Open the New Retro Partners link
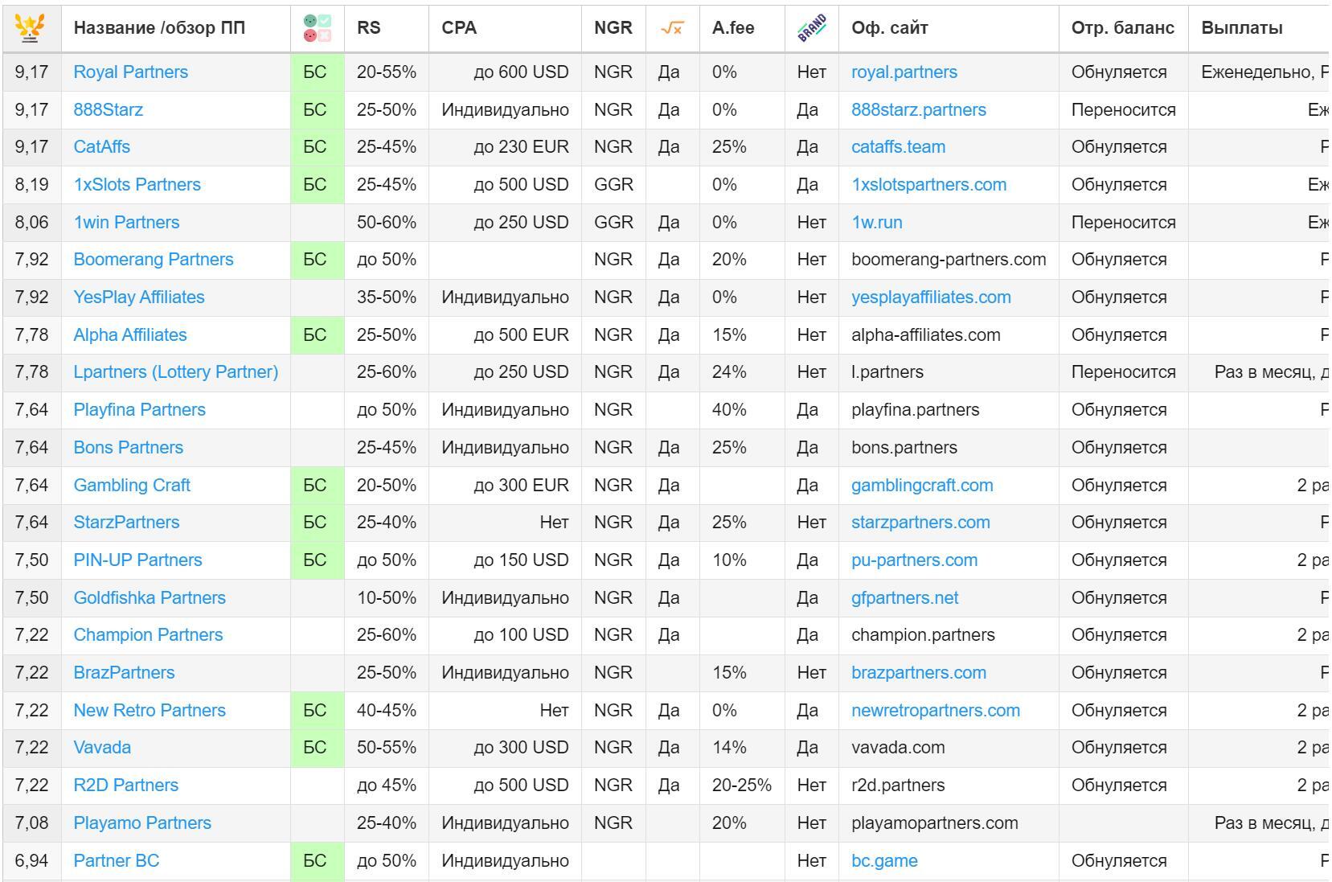 point(150,710)
